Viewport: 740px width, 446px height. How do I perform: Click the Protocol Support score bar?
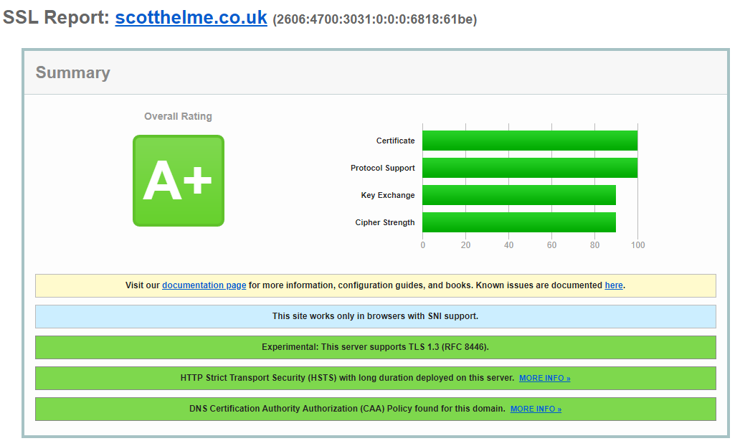click(530, 168)
